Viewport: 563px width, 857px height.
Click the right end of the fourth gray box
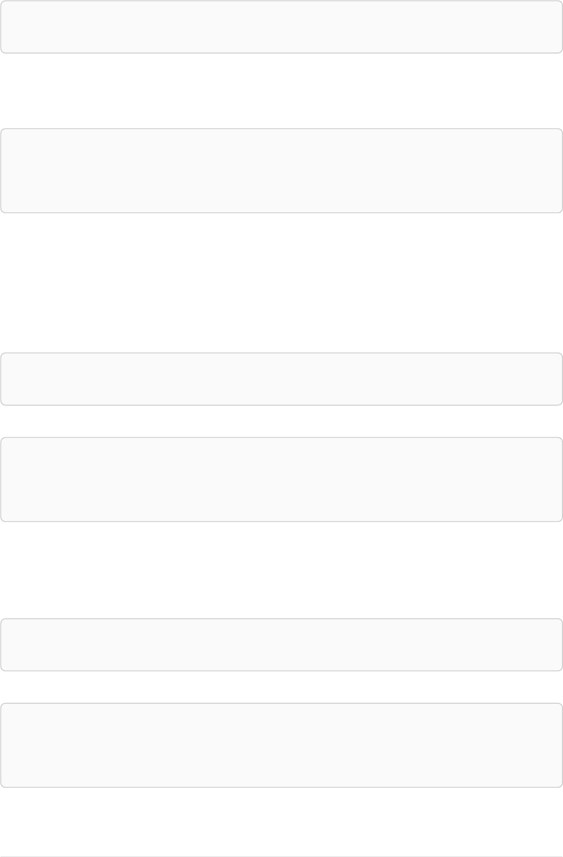(x=552, y=479)
